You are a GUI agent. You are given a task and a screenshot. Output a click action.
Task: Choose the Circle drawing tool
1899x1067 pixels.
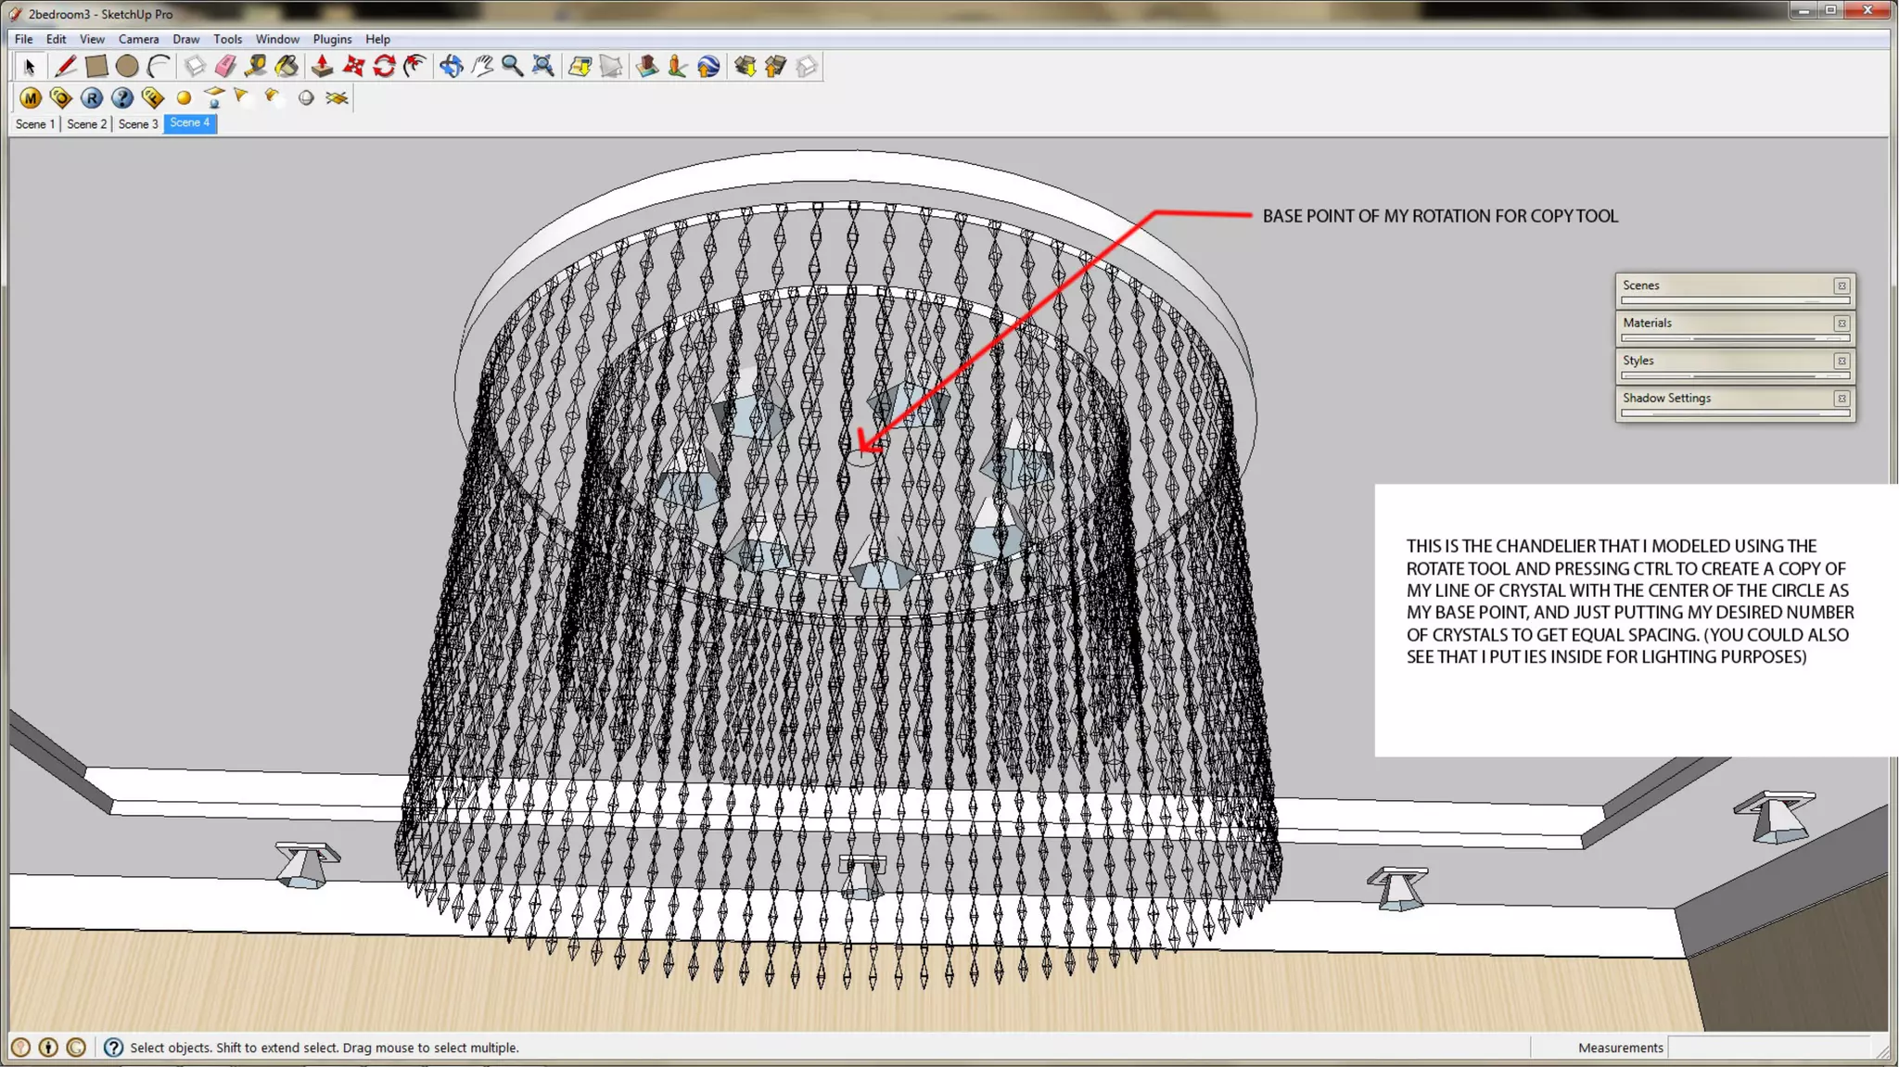(127, 66)
